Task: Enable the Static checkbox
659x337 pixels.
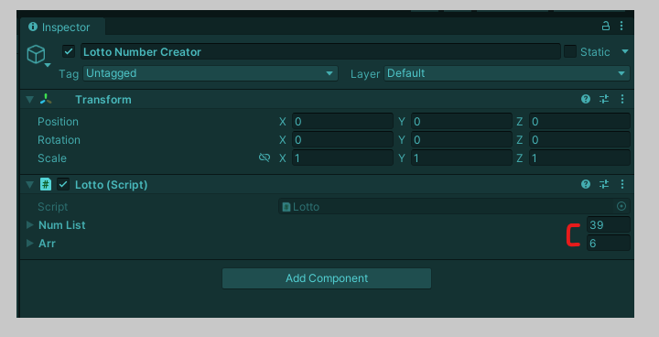Action: click(x=570, y=52)
